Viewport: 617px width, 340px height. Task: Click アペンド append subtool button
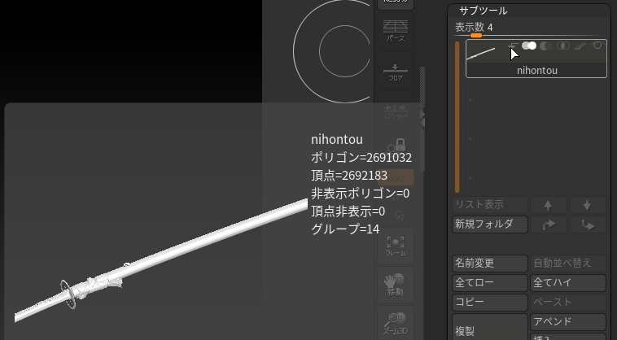click(568, 321)
